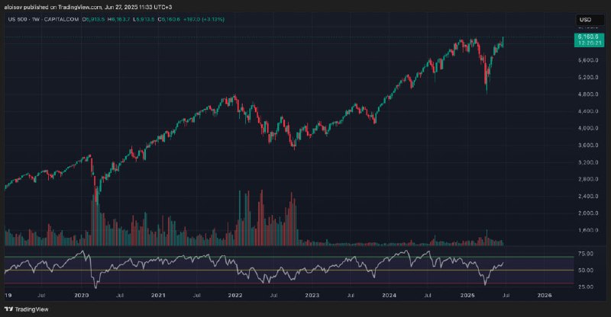Open the USD currency selector
This screenshot has width=611, height=317.
[x=590, y=20]
